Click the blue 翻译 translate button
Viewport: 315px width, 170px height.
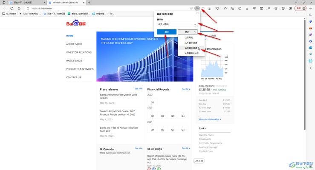[x=167, y=32]
